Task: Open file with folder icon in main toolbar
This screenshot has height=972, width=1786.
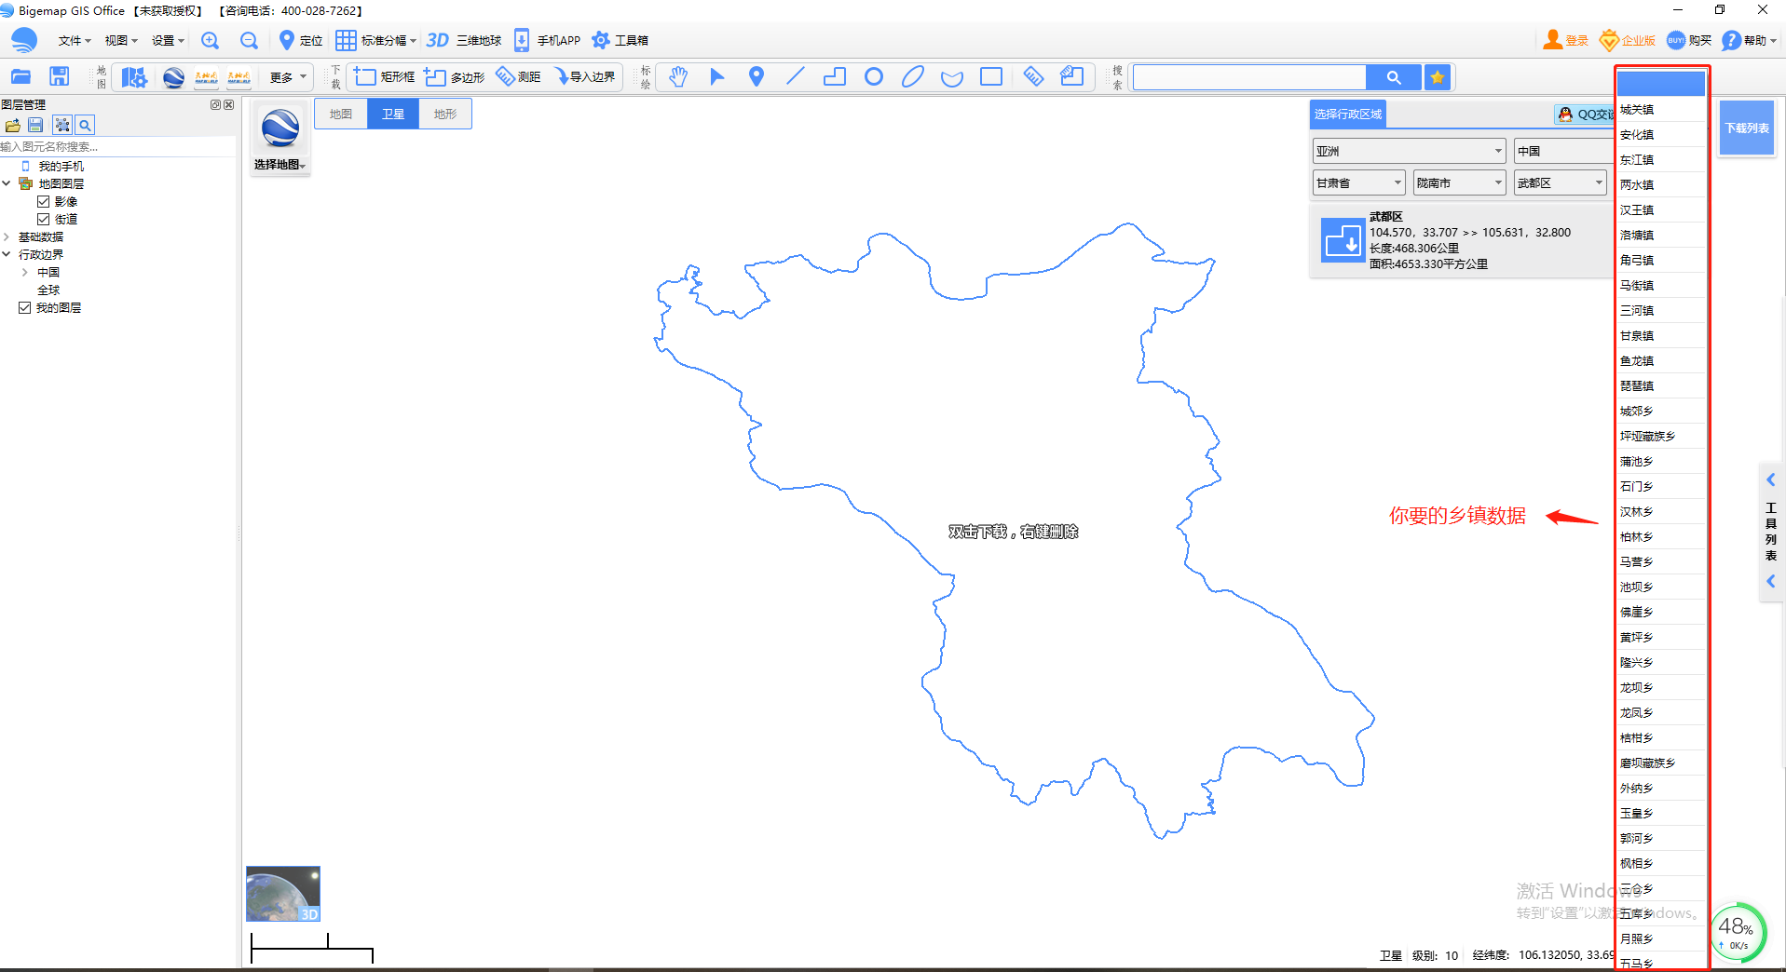Action: 20,77
